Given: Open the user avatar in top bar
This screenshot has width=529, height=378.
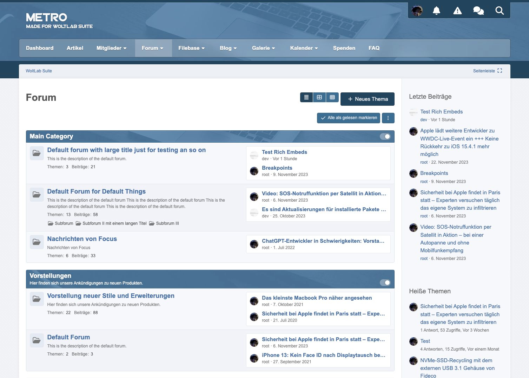Looking at the screenshot, I should pyautogui.click(x=417, y=11).
